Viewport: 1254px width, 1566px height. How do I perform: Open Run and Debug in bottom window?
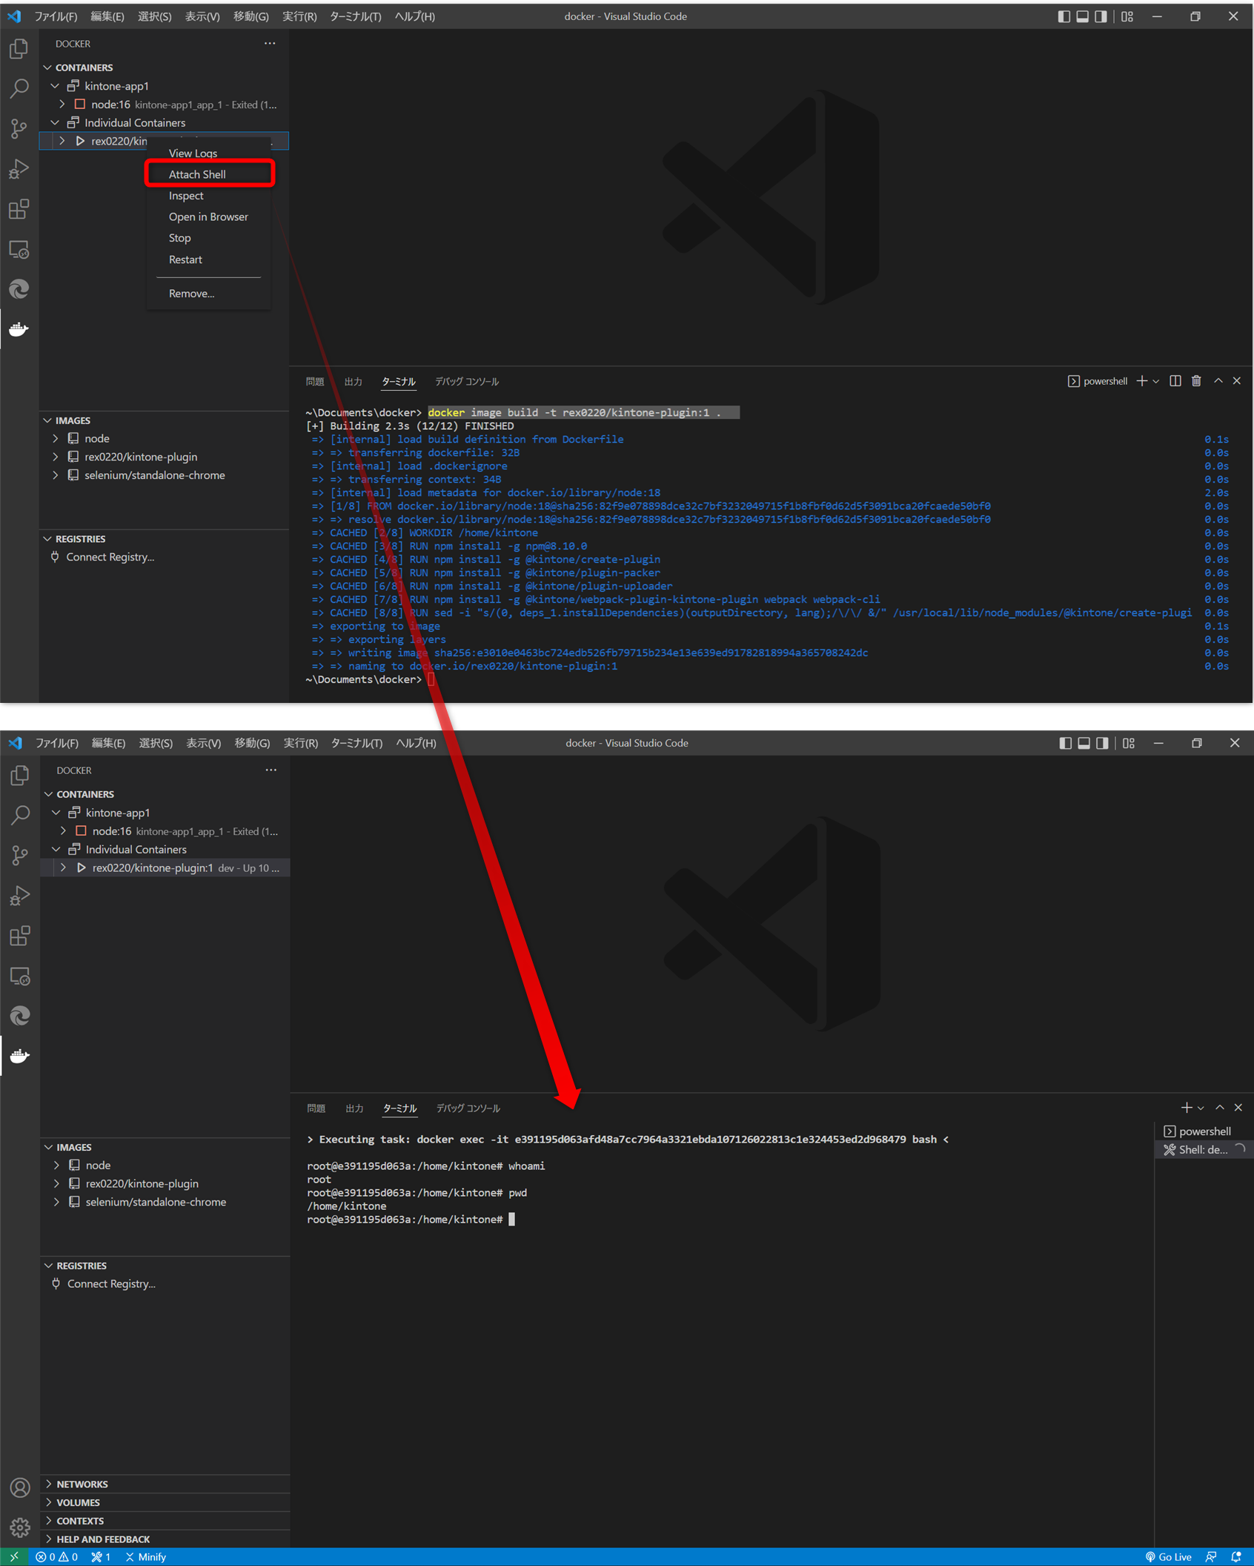[20, 896]
